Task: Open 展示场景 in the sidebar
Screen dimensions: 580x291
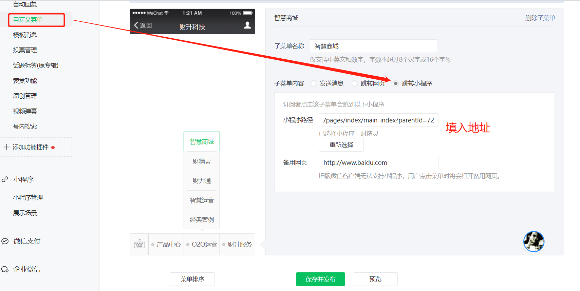Action: [x=25, y=213]
